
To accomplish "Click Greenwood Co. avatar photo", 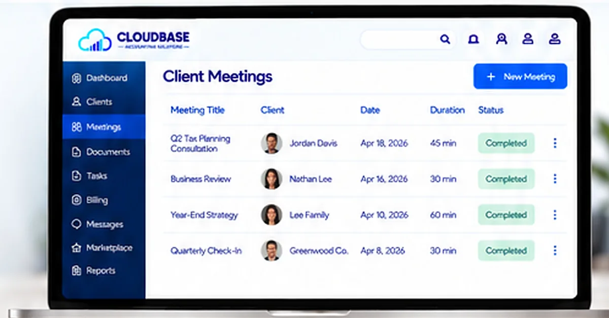I will 272,250.
